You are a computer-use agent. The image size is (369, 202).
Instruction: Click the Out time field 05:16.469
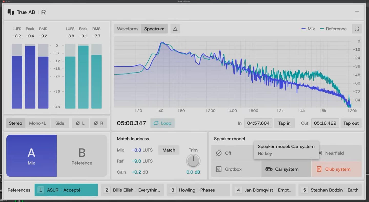click(325, 123)
